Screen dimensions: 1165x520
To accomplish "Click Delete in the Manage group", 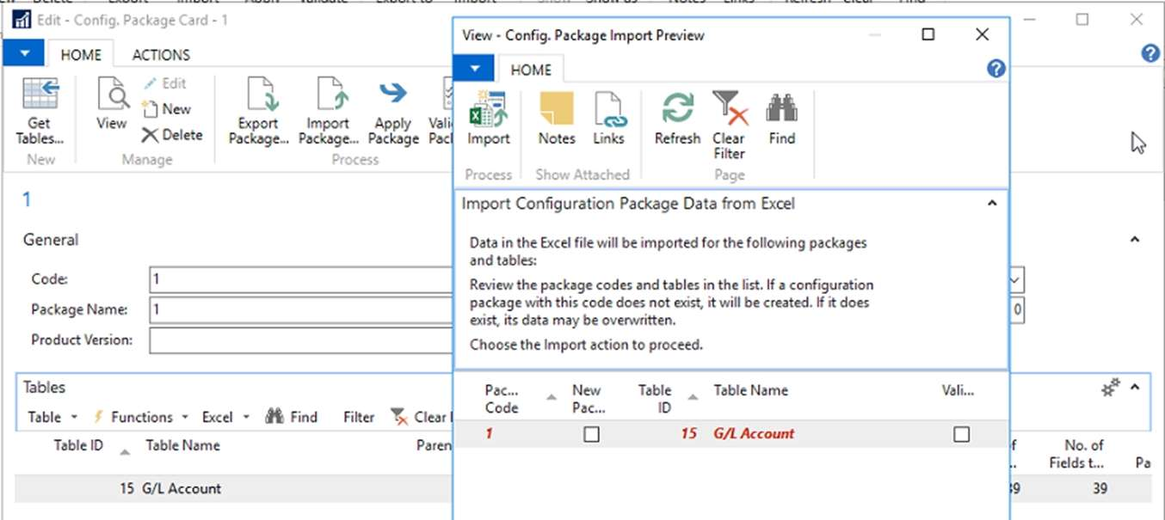I will pos(173,135).
